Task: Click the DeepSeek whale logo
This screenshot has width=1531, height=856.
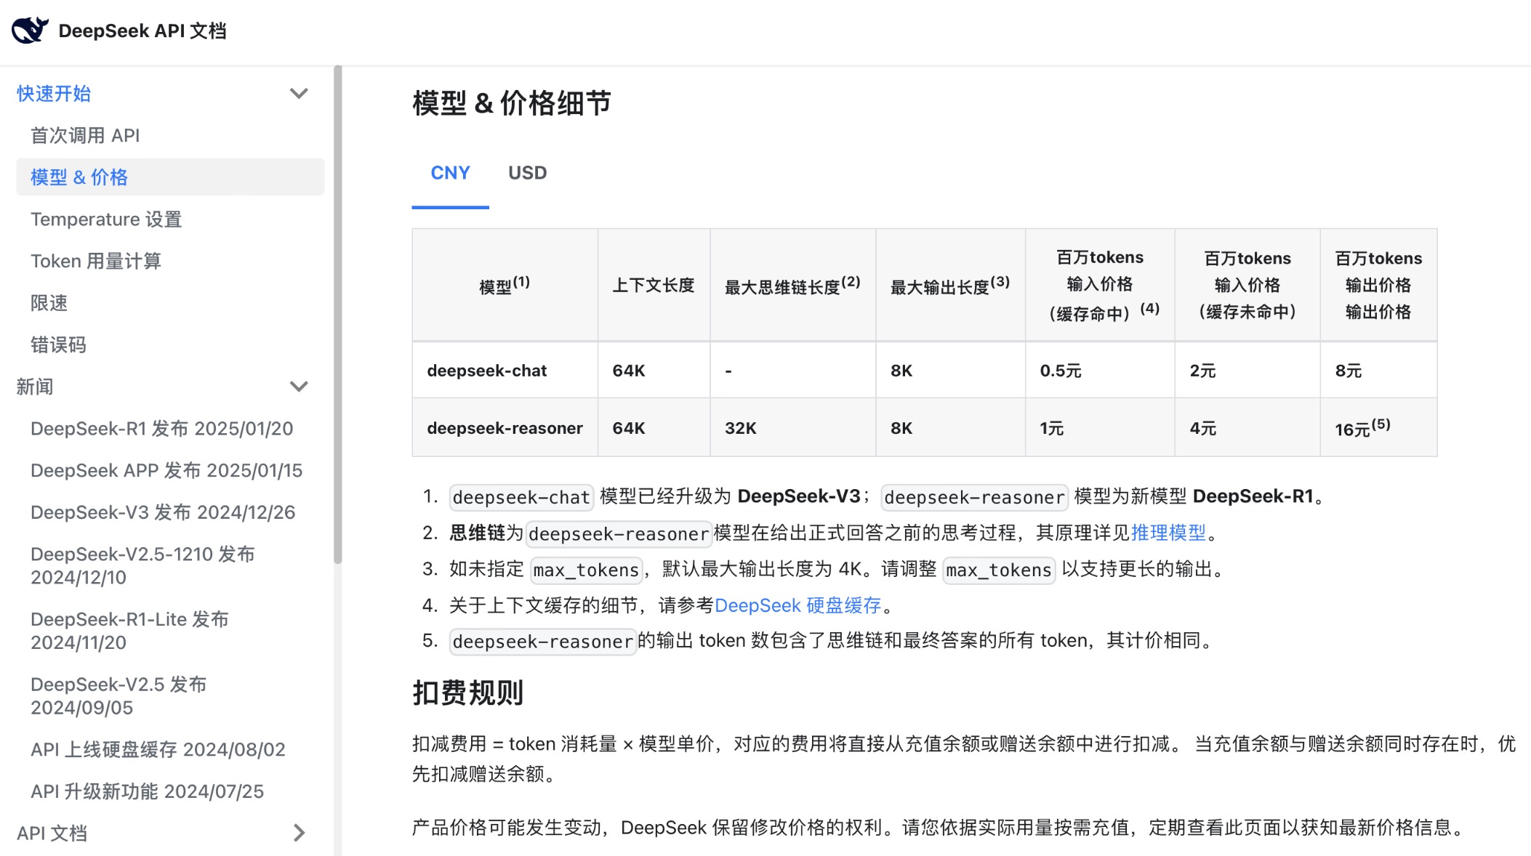Action: (29, 29)
